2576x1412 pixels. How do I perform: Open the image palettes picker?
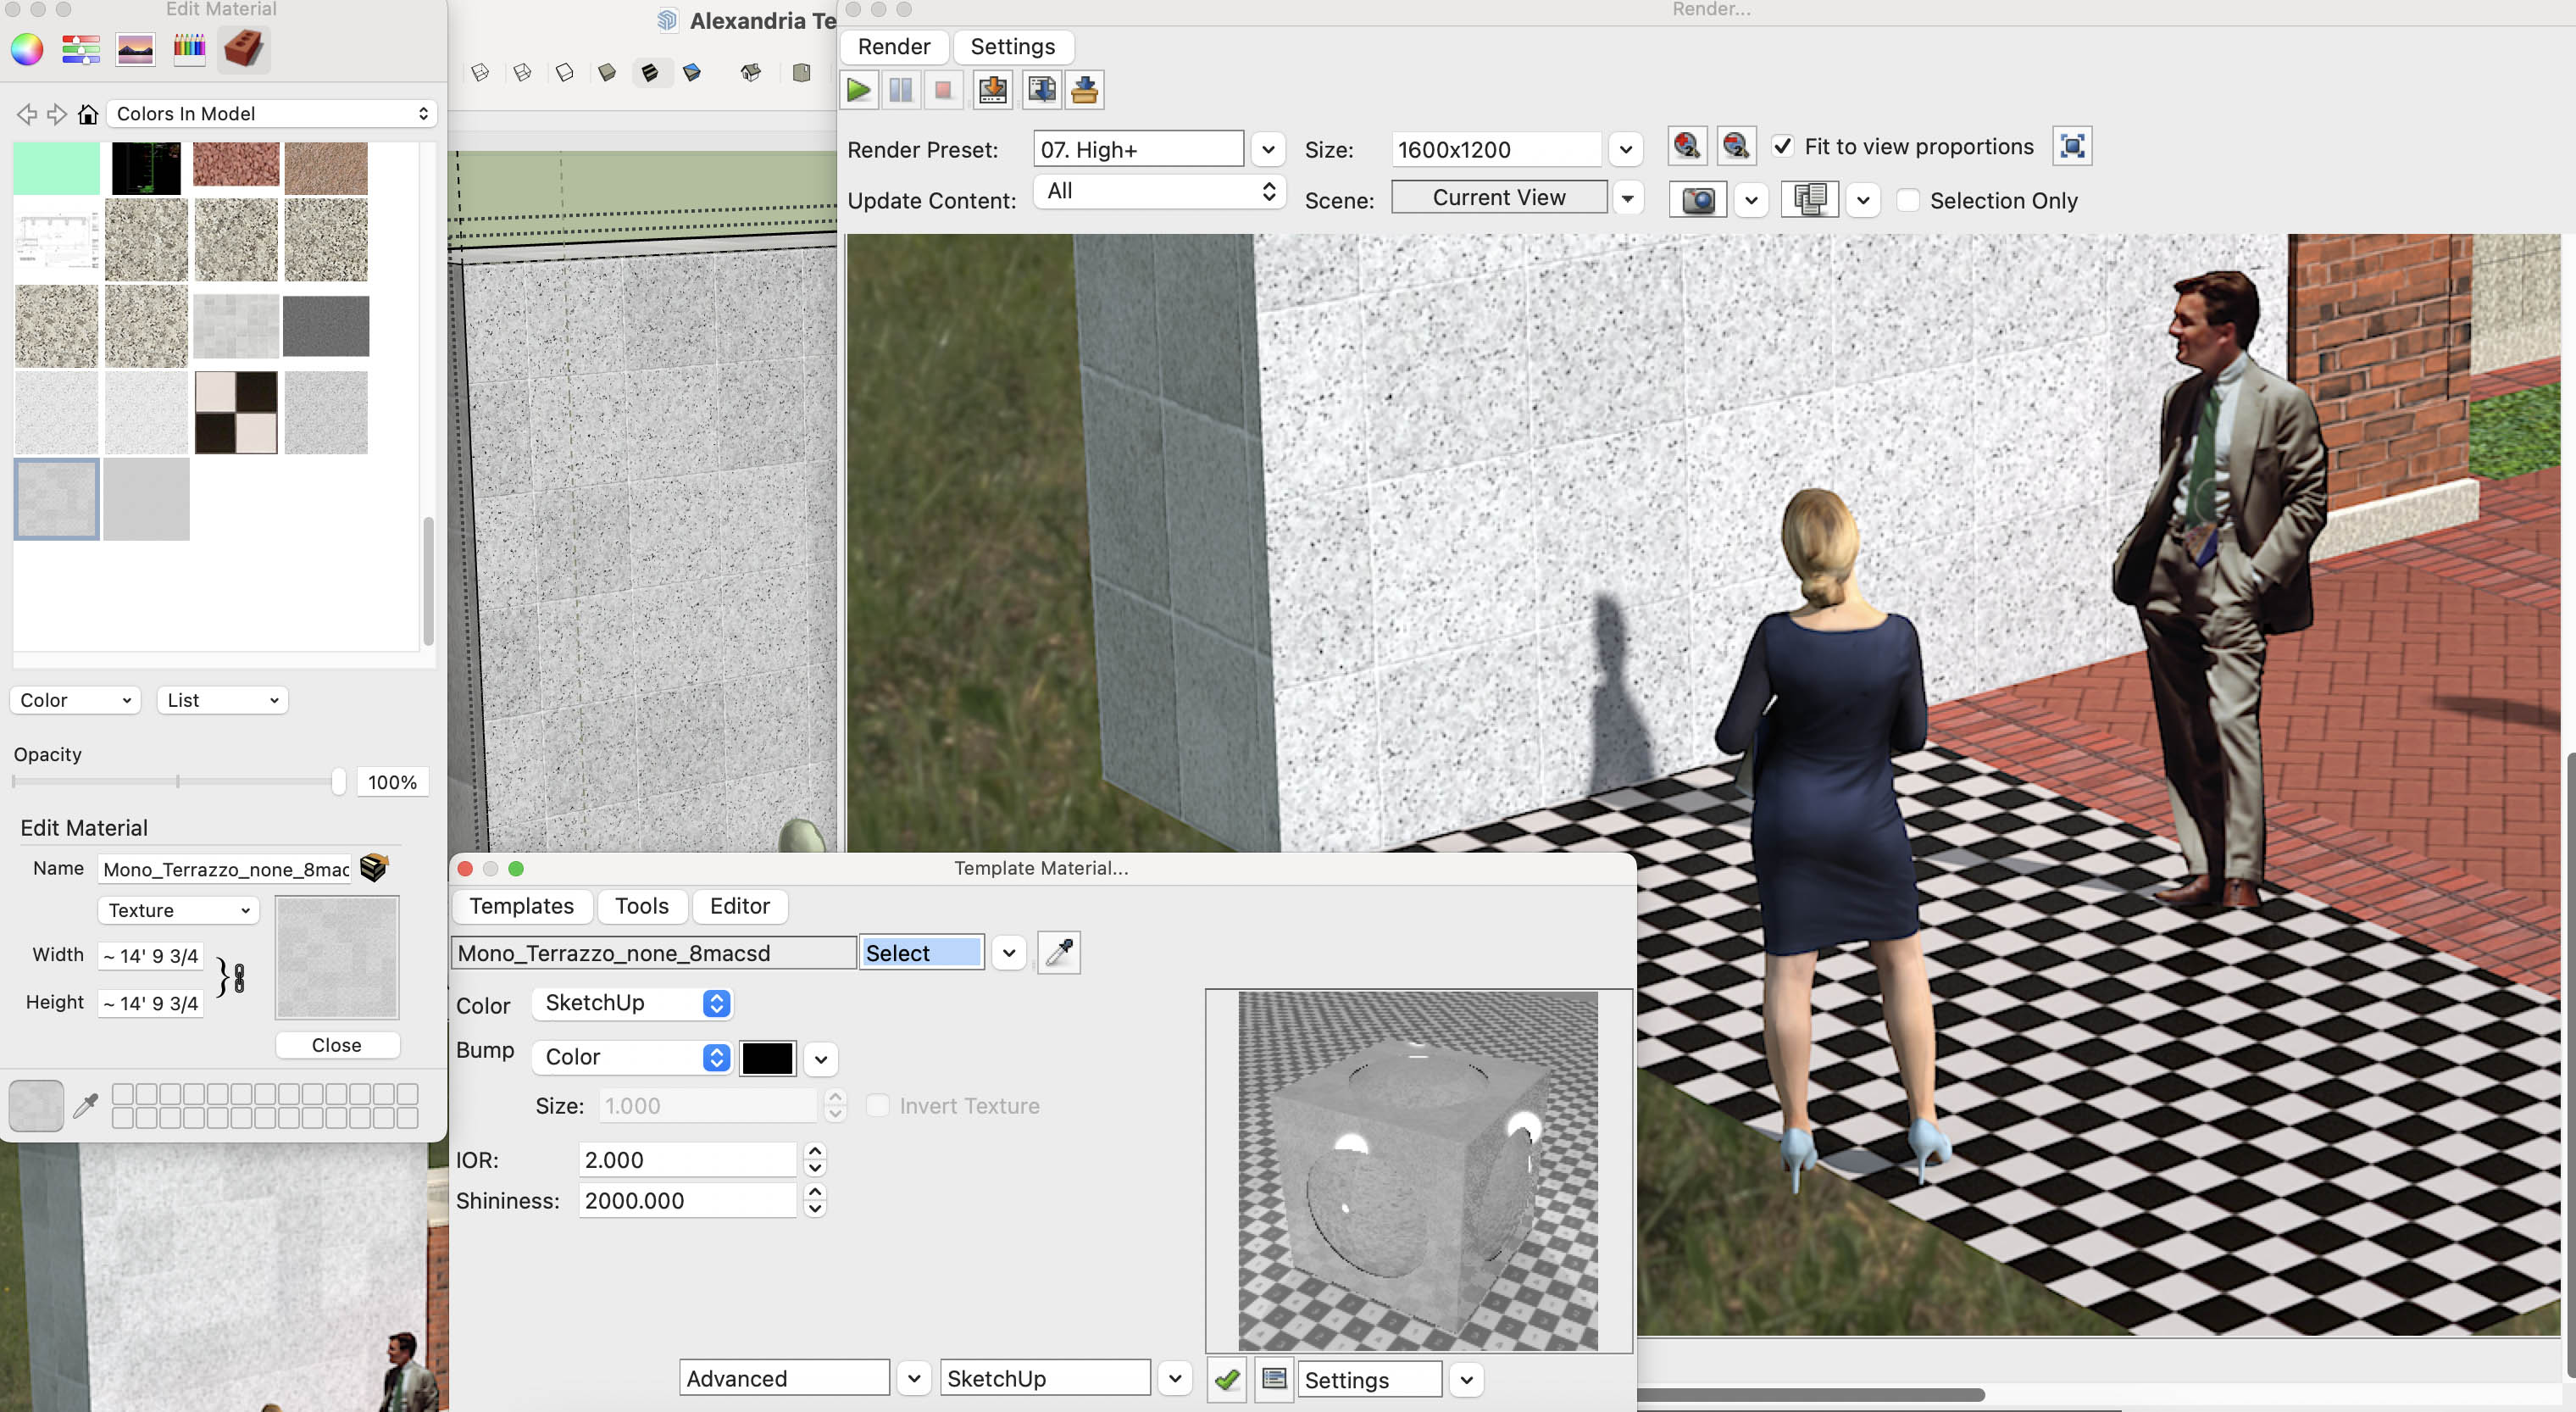pos(135,49)
